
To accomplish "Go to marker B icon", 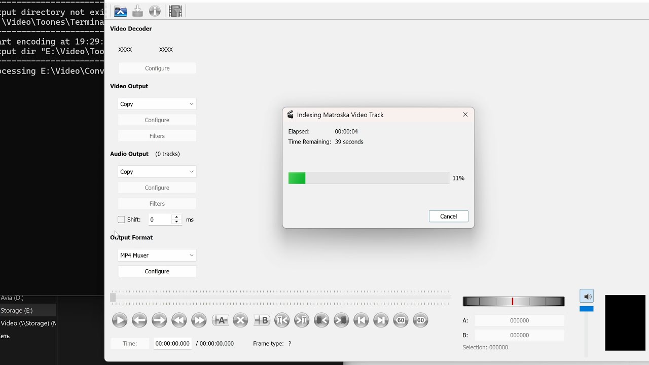I will click(x=302, y=320).
